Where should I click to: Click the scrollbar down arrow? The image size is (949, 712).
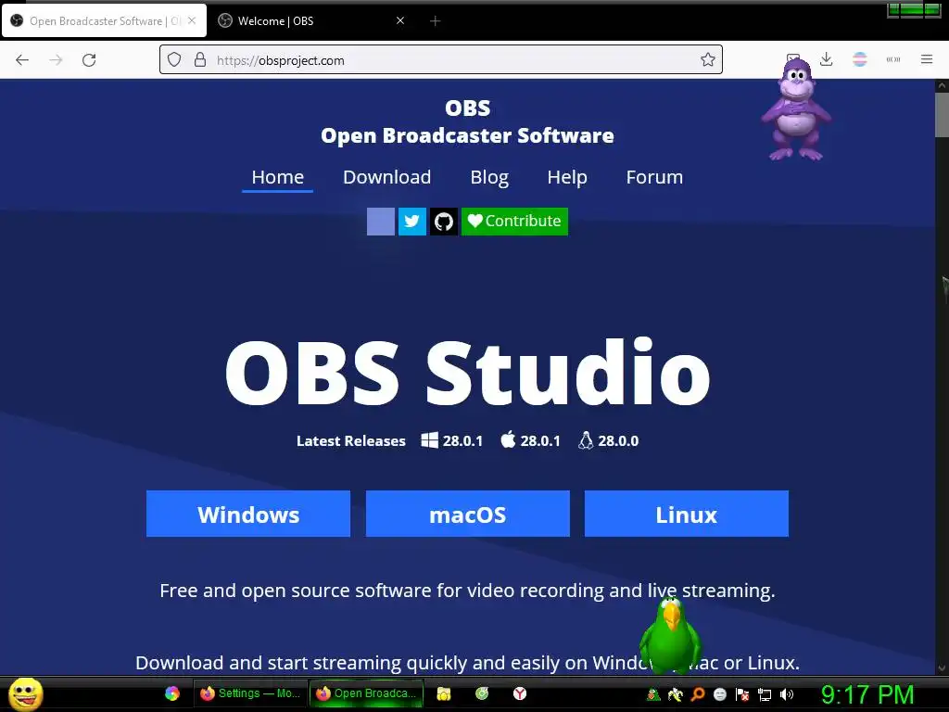click(x=942, y=668)
